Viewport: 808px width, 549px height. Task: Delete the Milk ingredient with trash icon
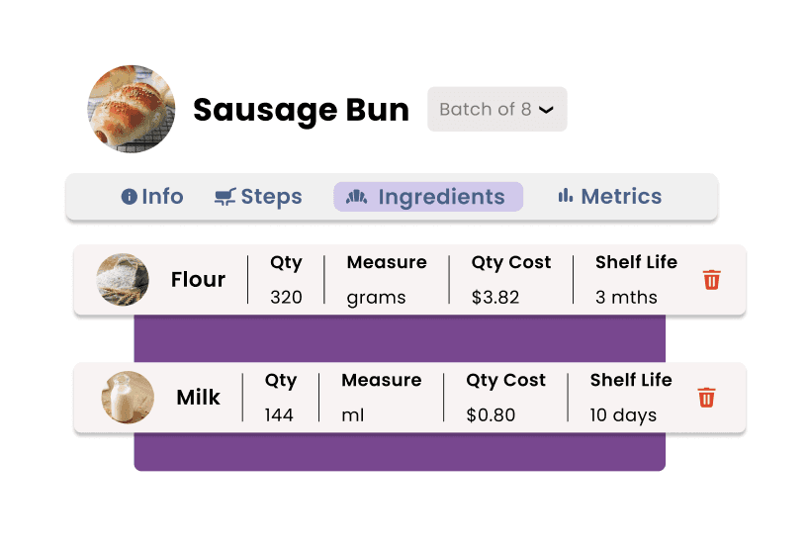click(706, 398)
